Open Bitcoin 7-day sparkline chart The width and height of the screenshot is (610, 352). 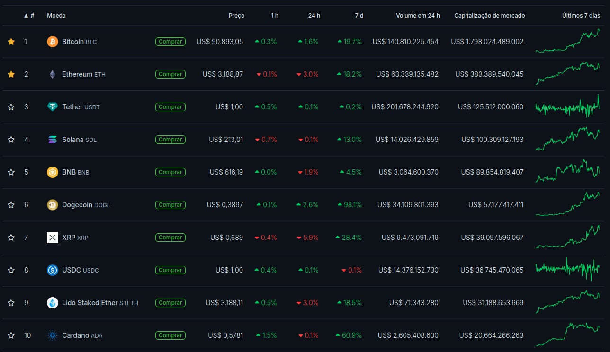pyautogui.click(x=567, y=41)
